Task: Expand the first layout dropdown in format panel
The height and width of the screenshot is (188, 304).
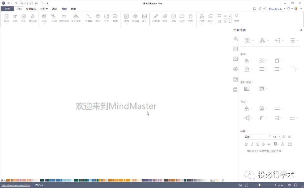Action: (253, 41)
